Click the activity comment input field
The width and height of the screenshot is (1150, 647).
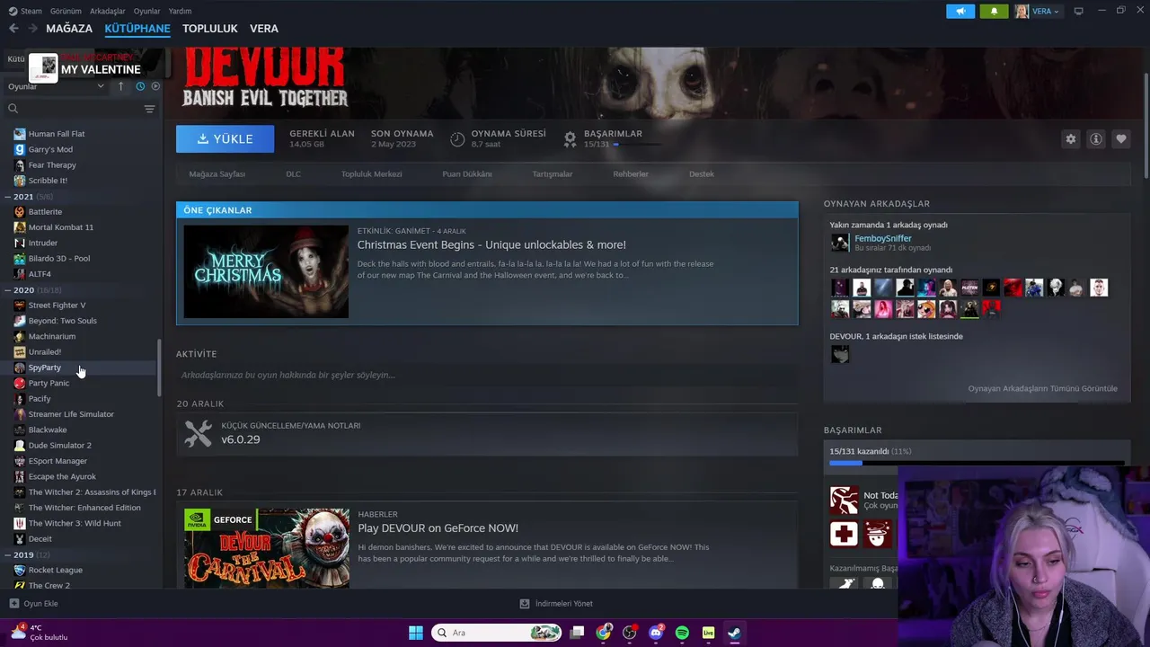click(486, 375)
